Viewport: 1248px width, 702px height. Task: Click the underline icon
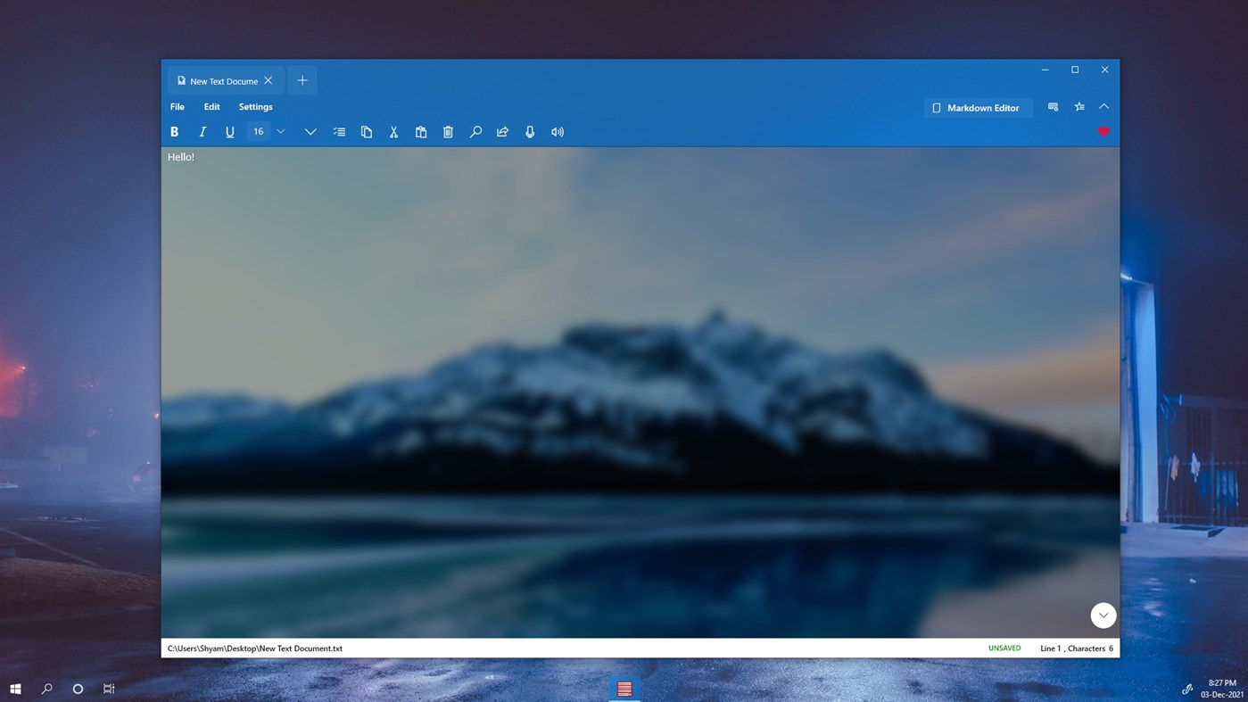click(x=229, y=131)
